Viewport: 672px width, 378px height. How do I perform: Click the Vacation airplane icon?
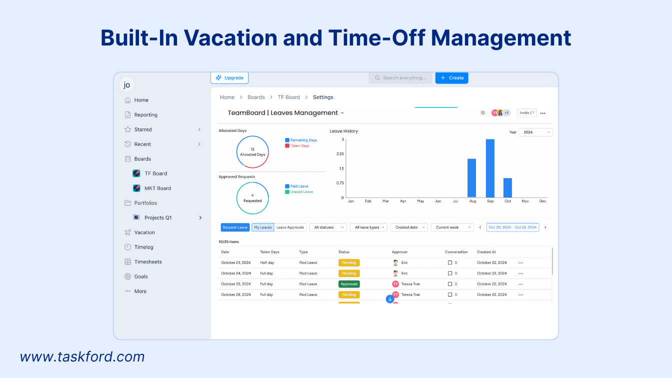(x=128, y=232)
